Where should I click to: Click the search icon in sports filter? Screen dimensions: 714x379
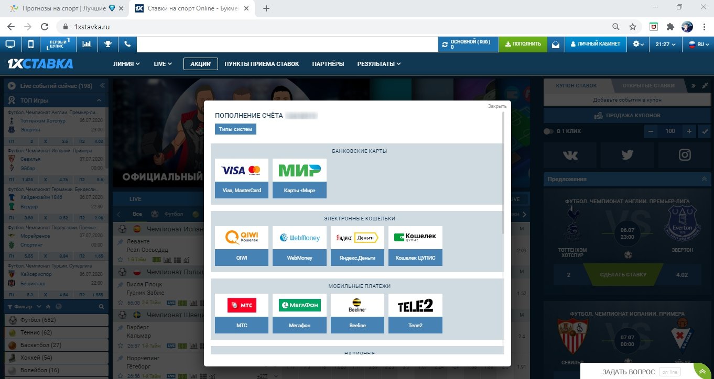tap(102, 307)
